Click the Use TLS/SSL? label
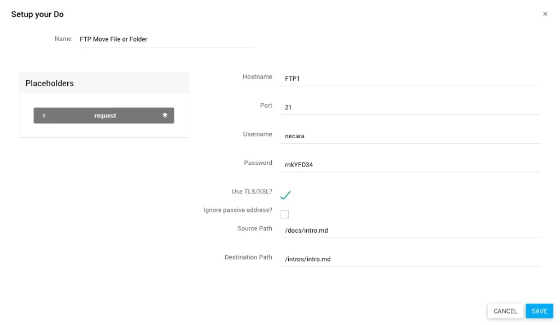The height and width of the screenshot is (325, 560). pos(252,192)
